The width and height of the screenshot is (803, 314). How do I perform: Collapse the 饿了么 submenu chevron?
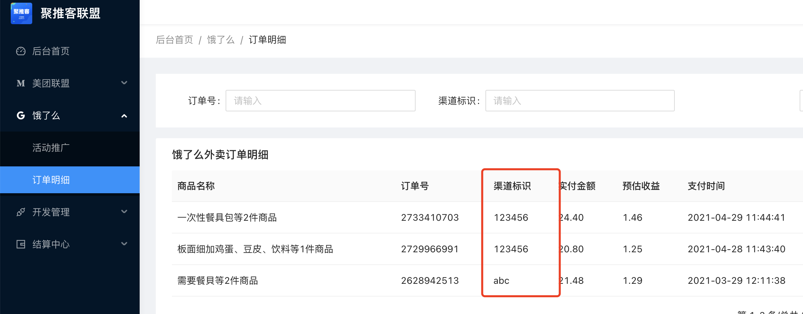click(124, 116)
